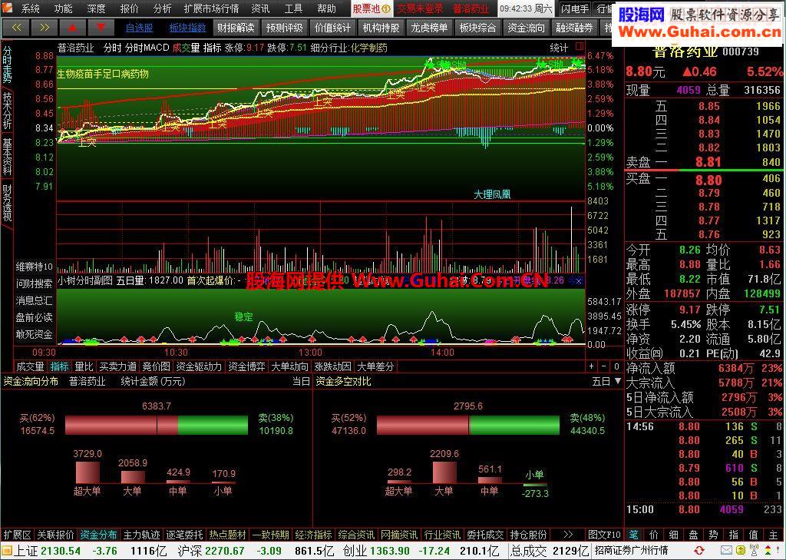Click the double left arrow toolbar button

click(16, 28)
